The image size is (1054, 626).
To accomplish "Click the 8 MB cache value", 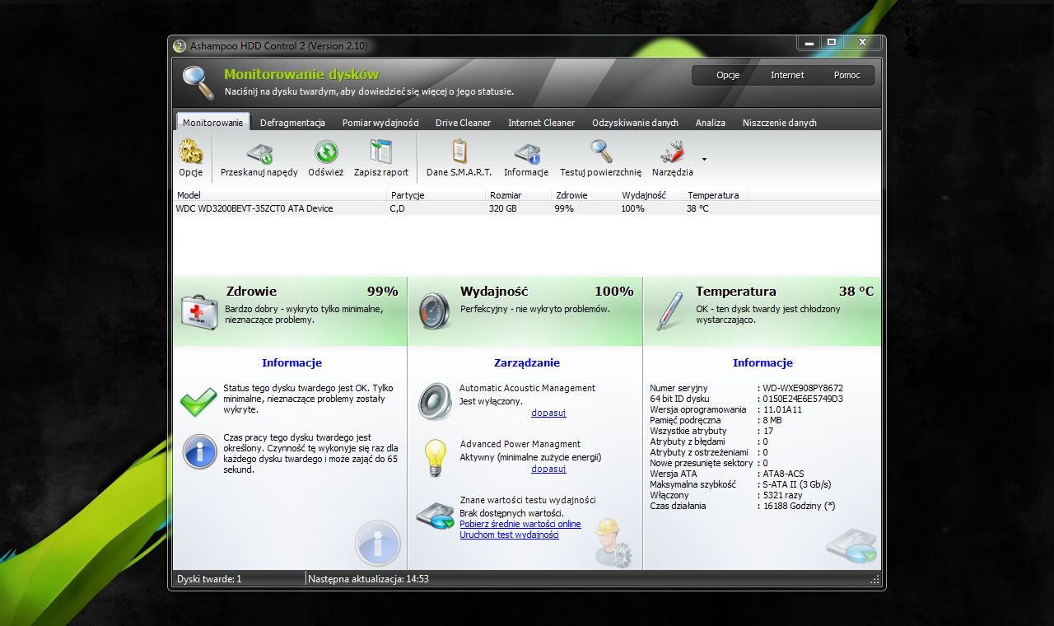I will pos(772,420).
